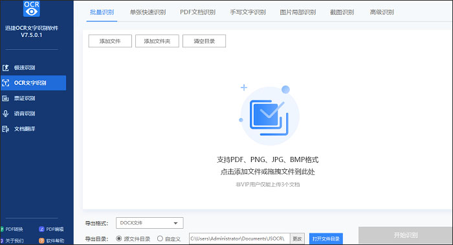Click the 点击添加文件或拖拽文件到此处 text
The height and width of the screenshot is (245, 453).
[267, 172]
